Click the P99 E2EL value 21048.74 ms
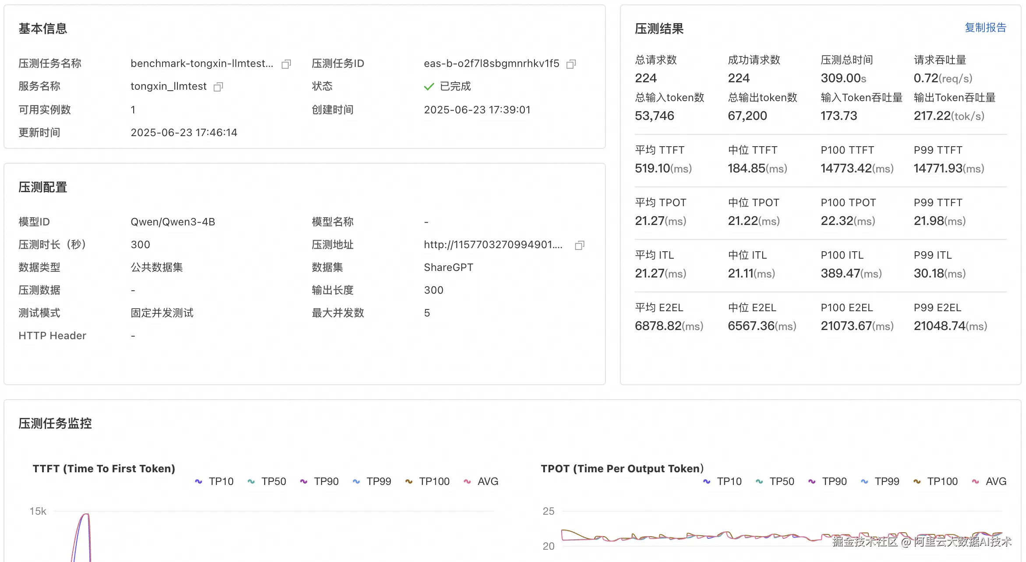 point(950,326)
